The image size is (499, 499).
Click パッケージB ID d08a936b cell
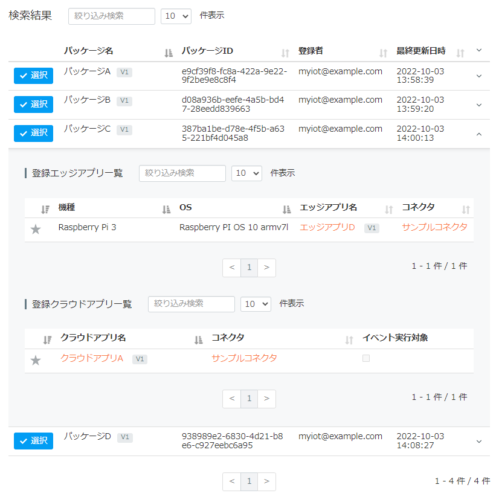(233, 105)
